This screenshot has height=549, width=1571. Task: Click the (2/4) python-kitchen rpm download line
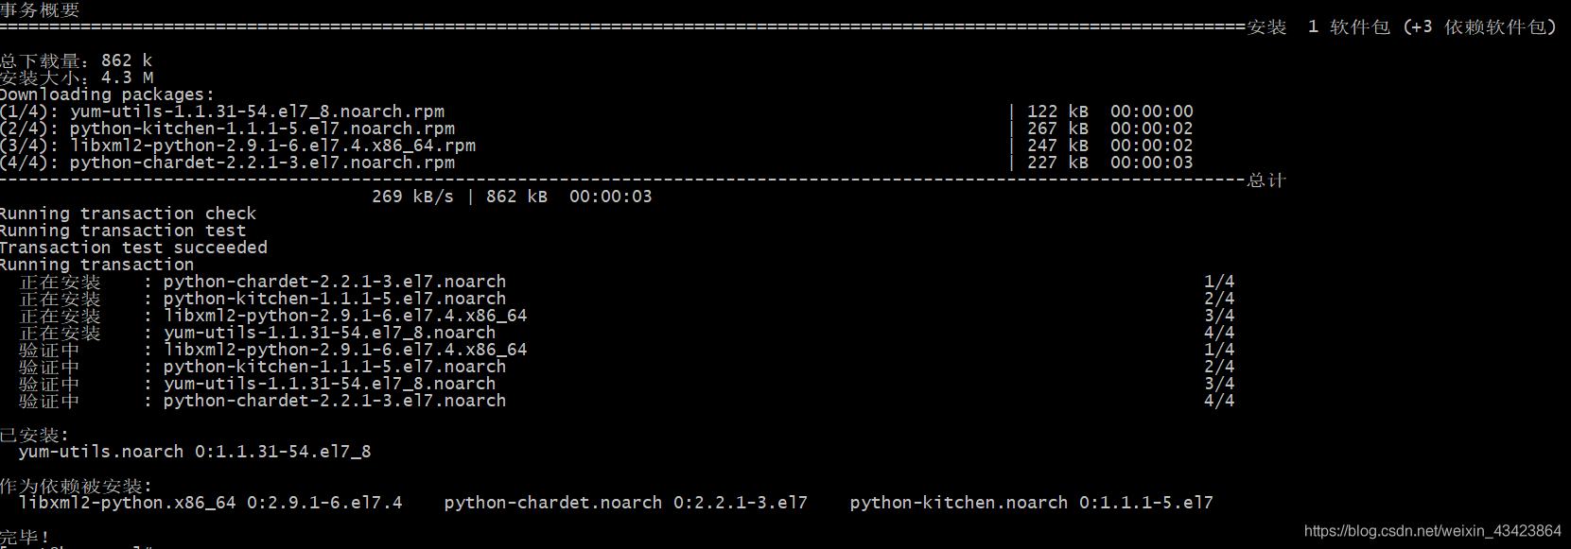(x=227, y=129)
